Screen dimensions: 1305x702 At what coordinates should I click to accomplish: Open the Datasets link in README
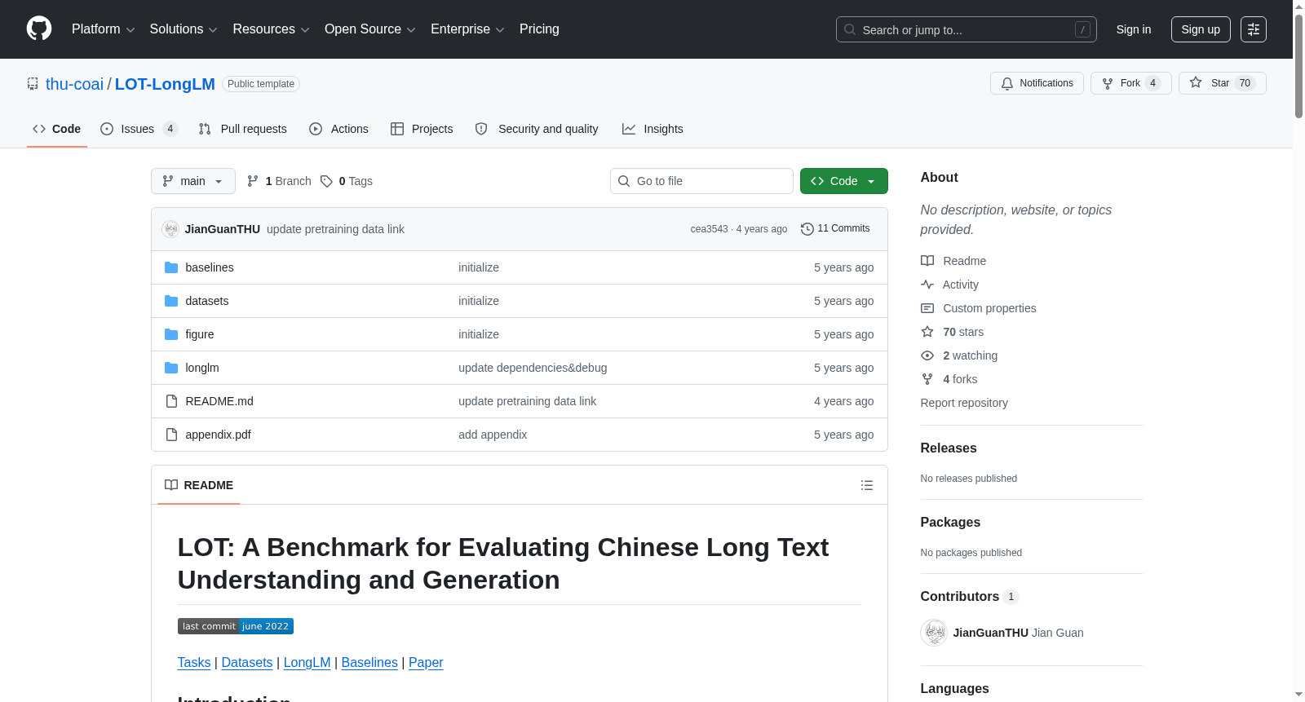tap(247, 663)
